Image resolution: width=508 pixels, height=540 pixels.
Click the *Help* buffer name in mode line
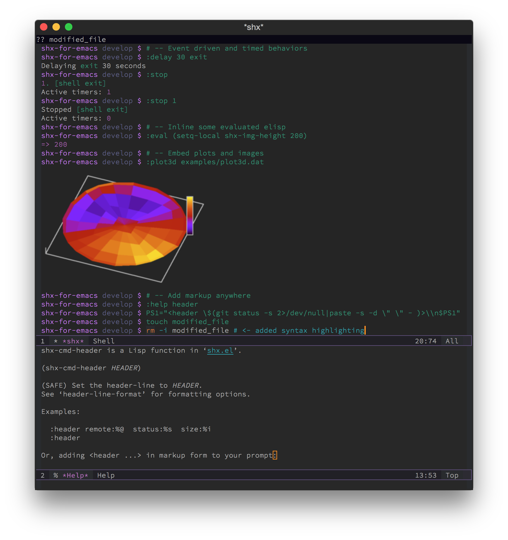76,475
